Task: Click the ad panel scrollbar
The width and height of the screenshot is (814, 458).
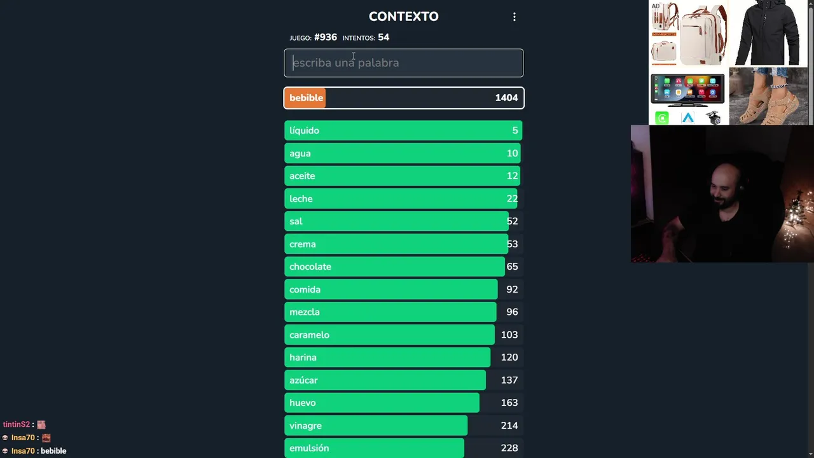Action: 811,62
